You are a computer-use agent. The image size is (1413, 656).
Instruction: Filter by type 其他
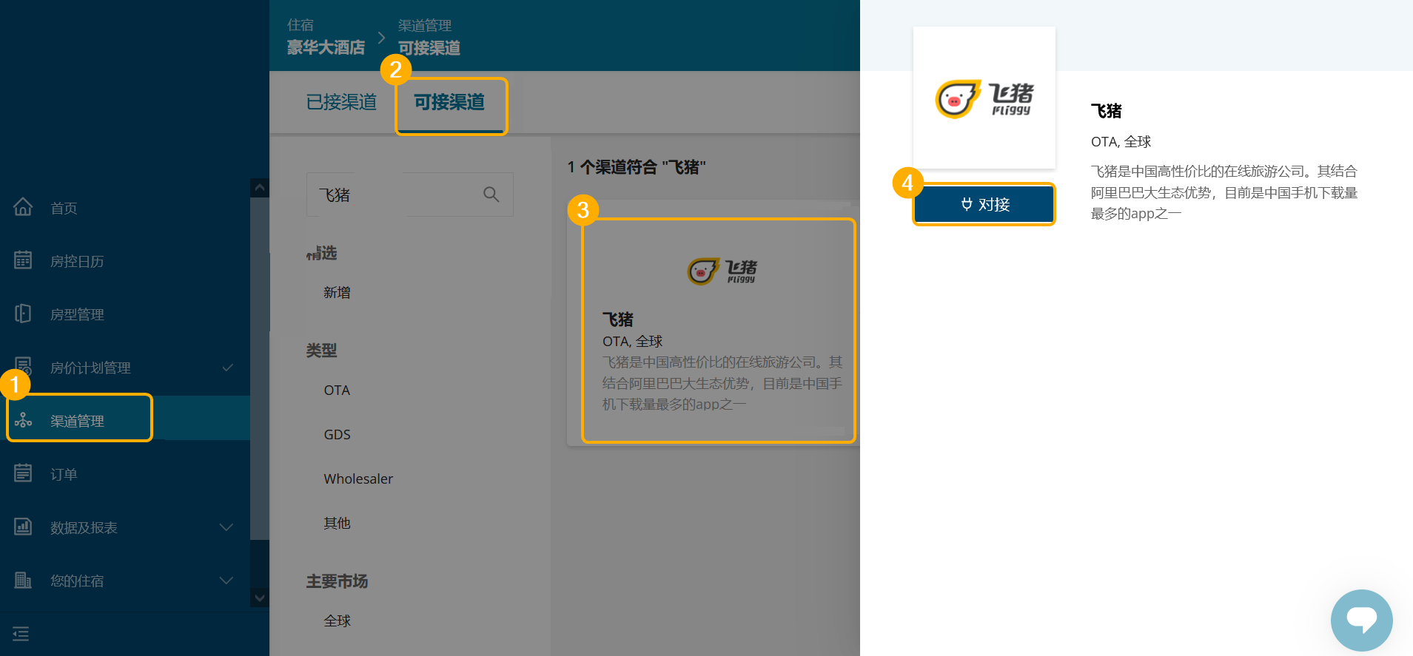pos(337,524)
